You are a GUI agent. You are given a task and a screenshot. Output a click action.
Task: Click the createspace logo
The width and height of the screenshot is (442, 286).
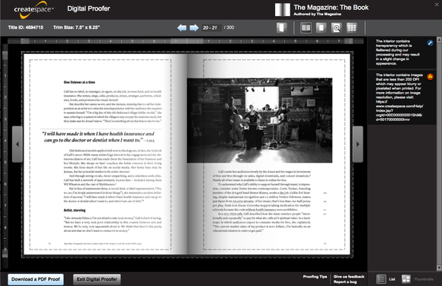tap(34, 10)
